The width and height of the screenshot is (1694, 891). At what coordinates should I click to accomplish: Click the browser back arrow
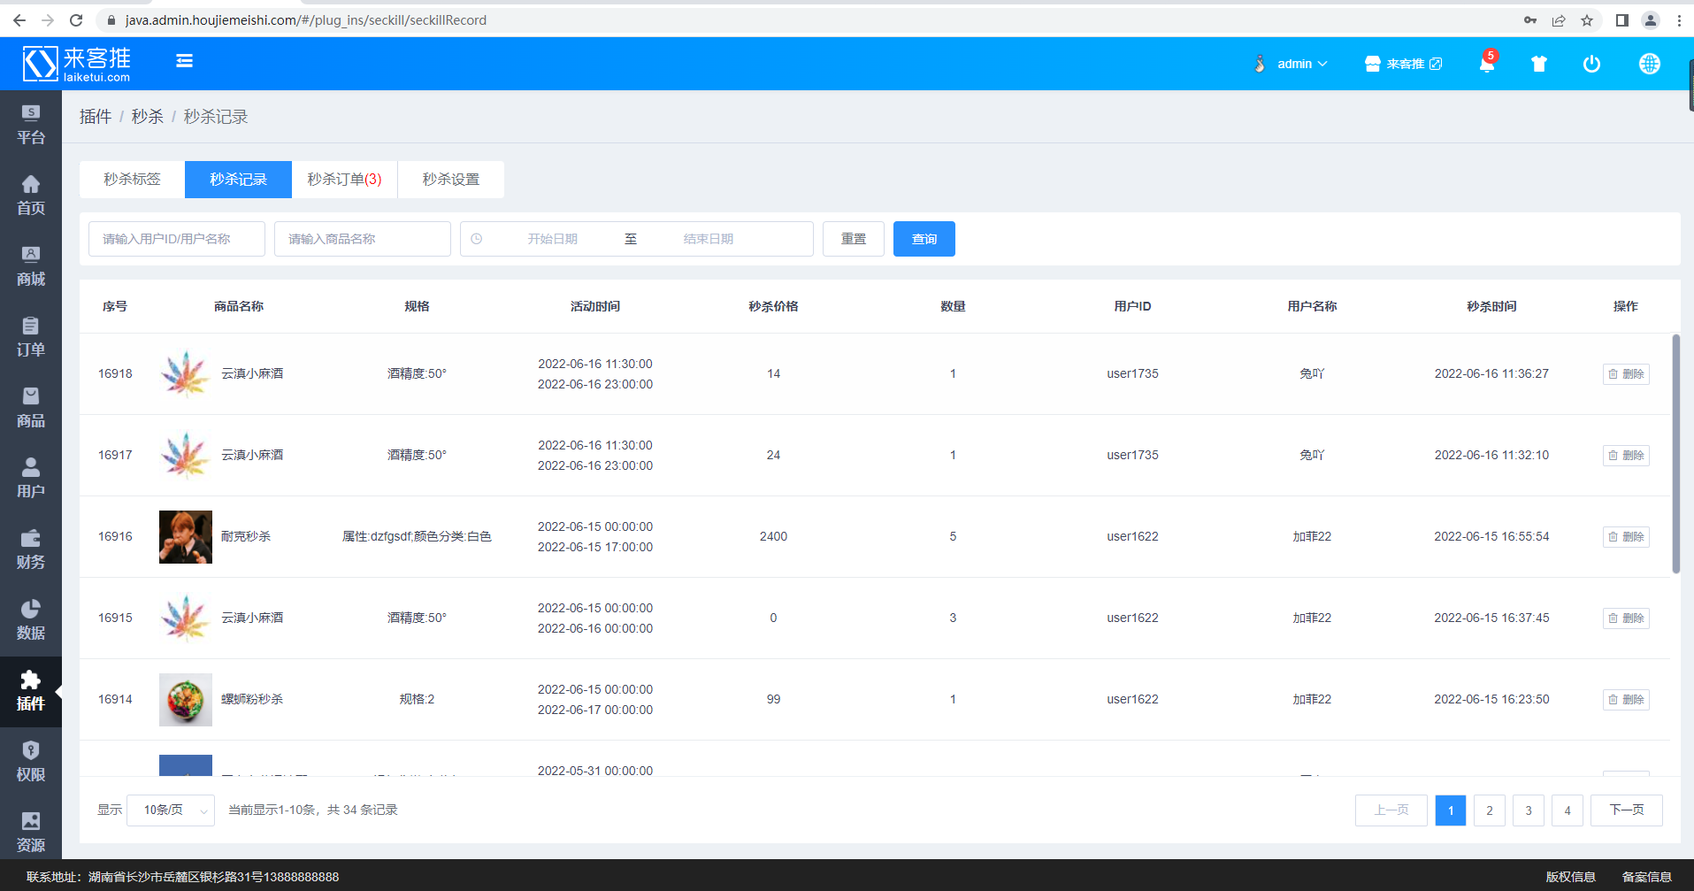pyautogui.click(x=19, y=19)
